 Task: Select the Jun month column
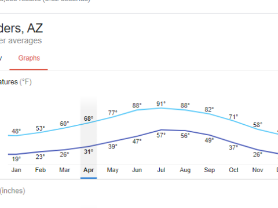click(x=137, y=170)
